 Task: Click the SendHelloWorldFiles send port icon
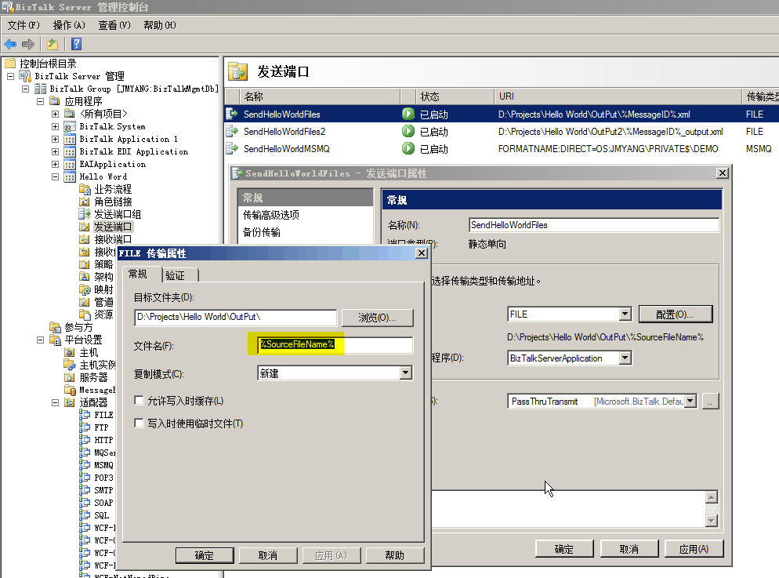pyautogui.click(x=232, y=114)
